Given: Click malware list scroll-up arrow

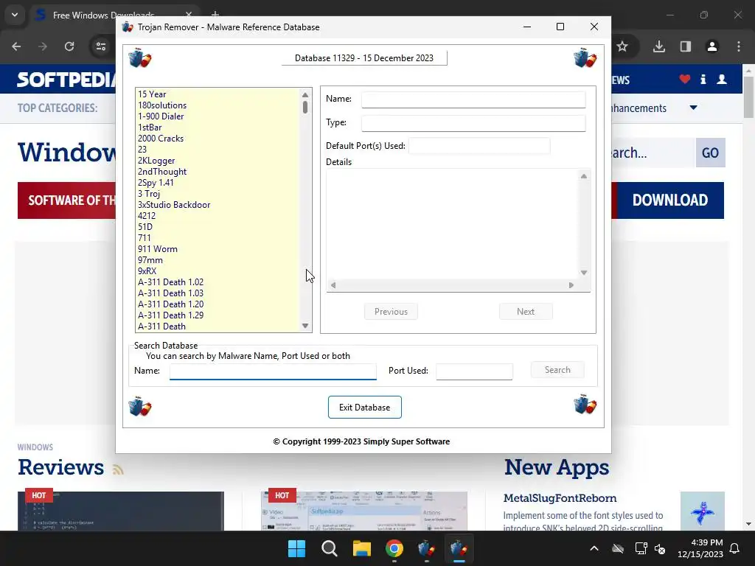Looking at the screenshot, I should (305, 95).
